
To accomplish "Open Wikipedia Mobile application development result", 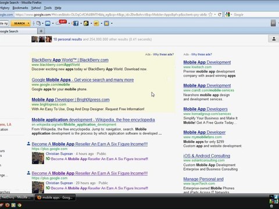I will (x=93, y=120).
